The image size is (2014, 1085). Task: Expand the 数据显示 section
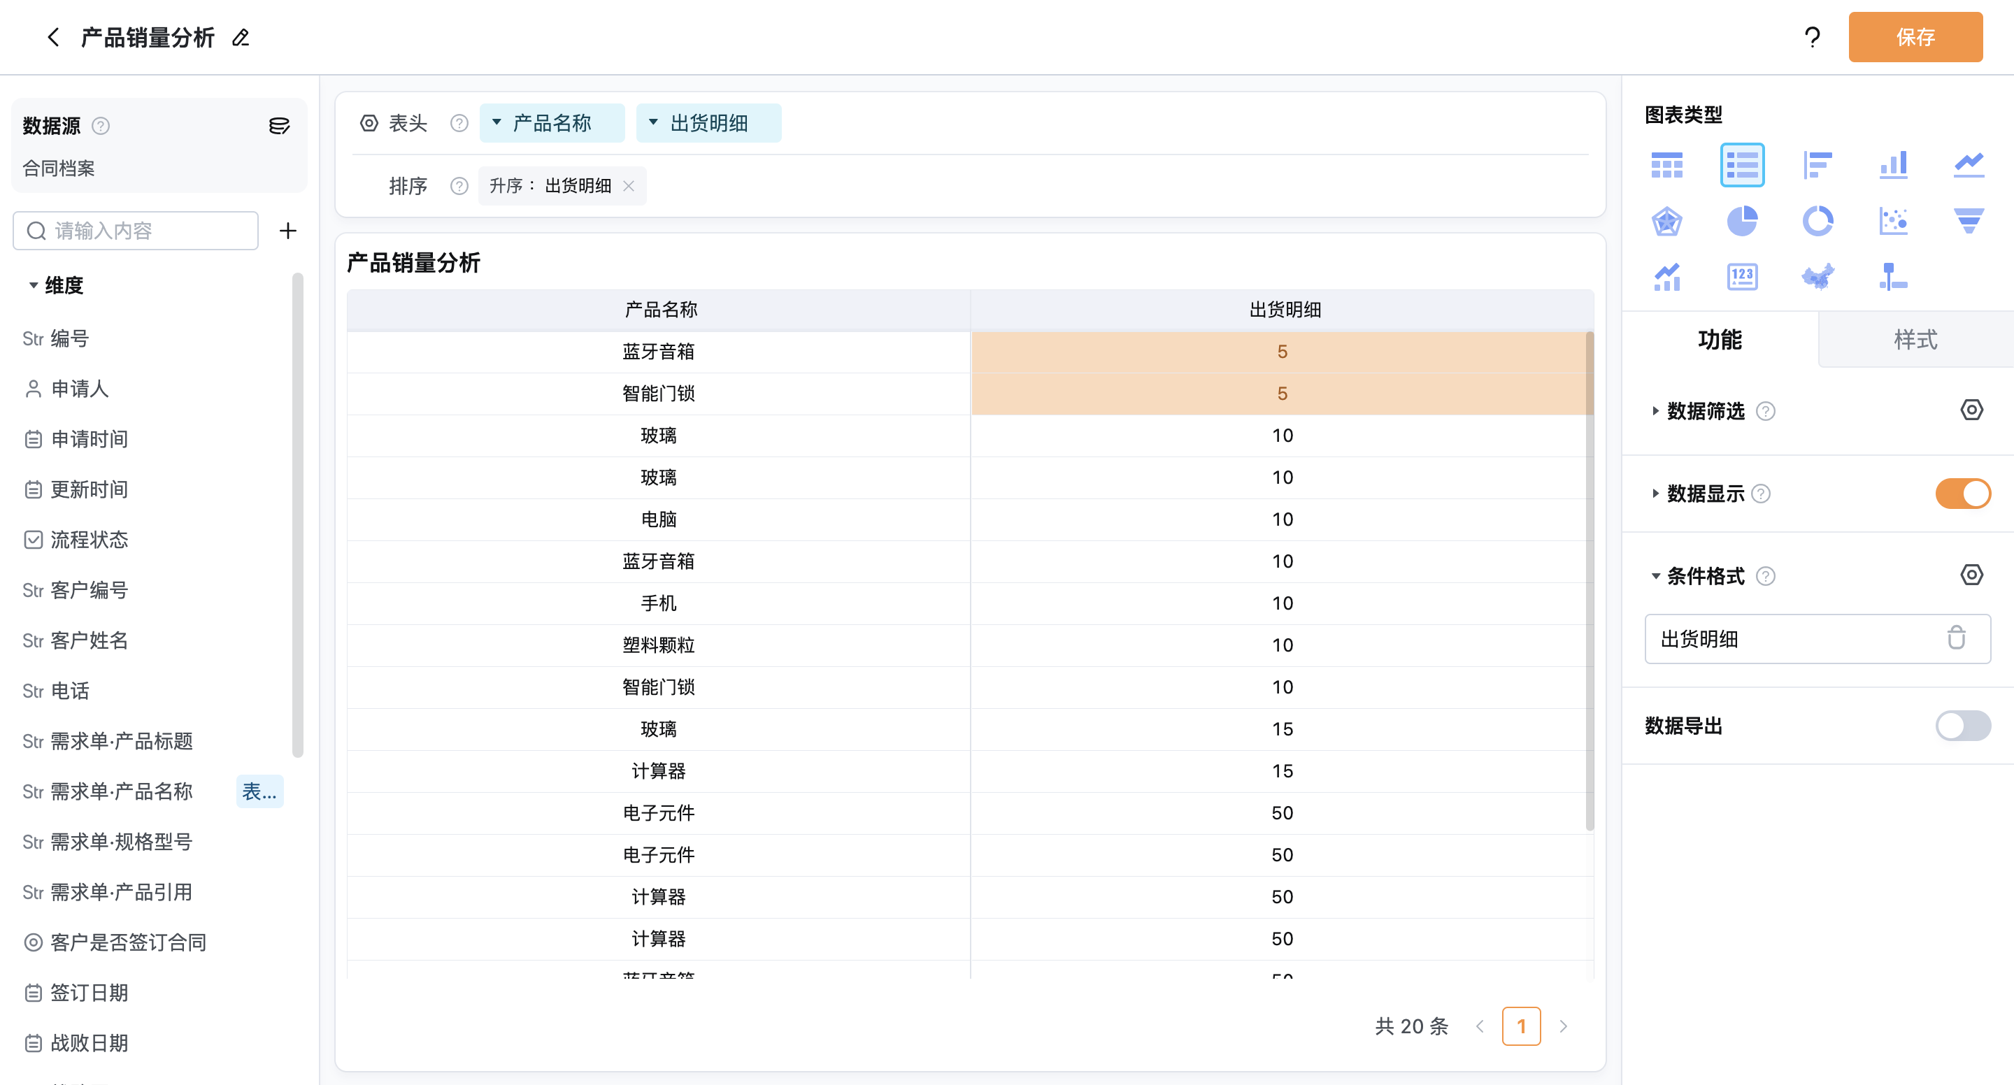(1655, 494)
